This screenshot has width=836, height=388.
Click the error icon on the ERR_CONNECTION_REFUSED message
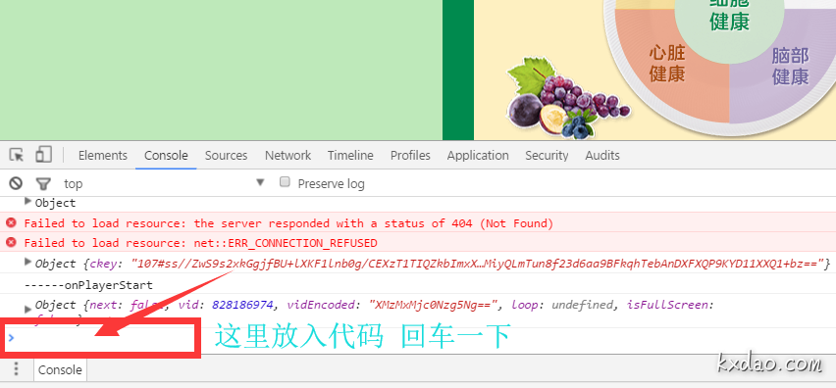11,243
